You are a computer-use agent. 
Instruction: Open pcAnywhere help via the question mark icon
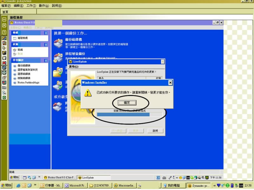[x=4, y=32]
